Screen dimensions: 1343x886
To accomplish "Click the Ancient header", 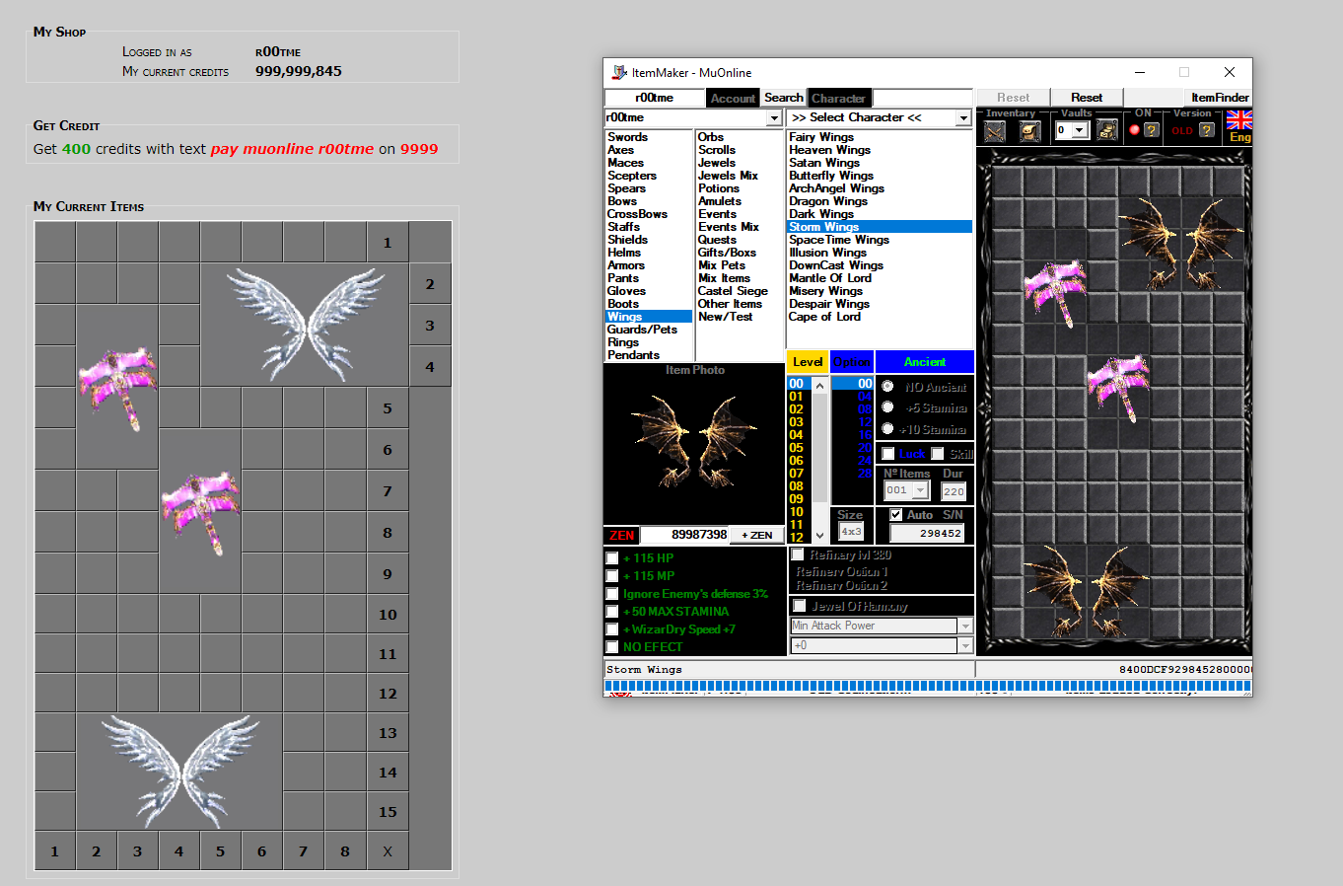I will 925,362.
